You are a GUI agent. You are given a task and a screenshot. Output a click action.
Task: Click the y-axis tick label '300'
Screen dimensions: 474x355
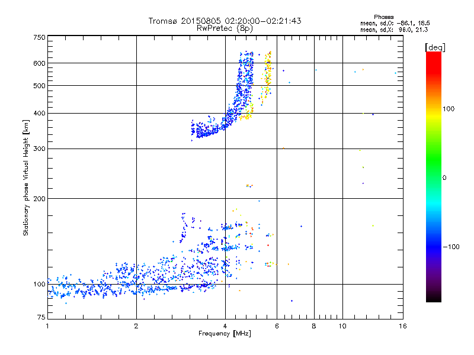point(39,149)
